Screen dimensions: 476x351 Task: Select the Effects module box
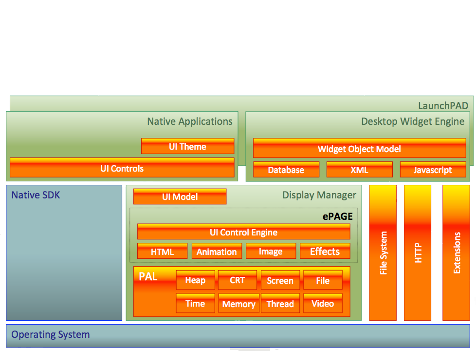(x=325, y=251)
